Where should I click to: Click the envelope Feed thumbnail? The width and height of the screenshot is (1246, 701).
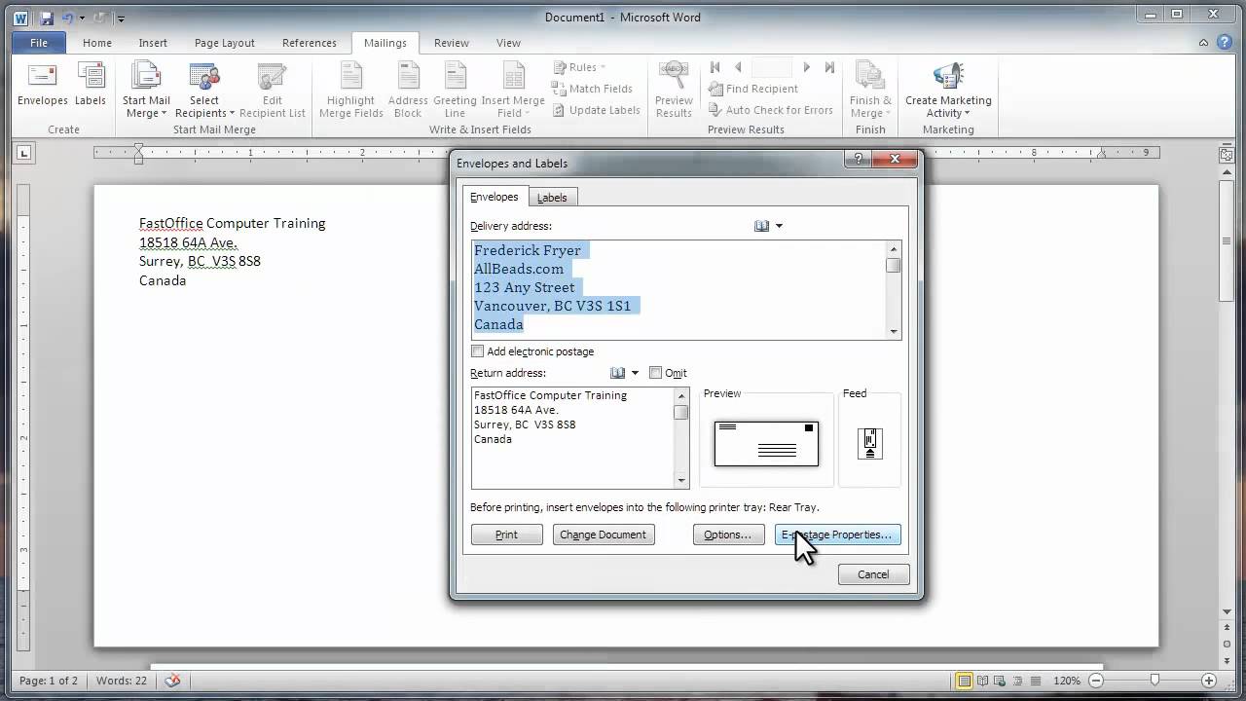870,443
